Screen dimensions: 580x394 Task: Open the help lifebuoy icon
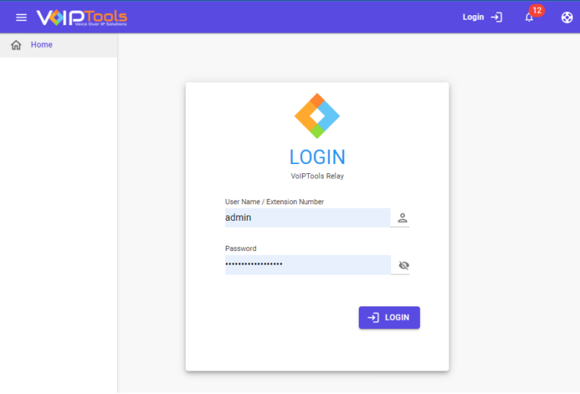click(x=566, y=17)
